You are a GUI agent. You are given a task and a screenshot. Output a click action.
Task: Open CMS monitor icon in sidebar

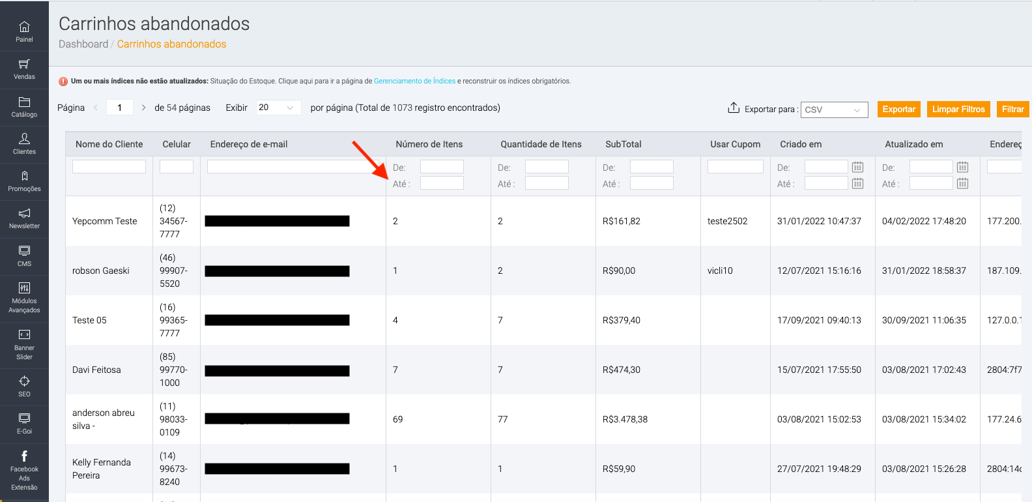pos(24,250)
